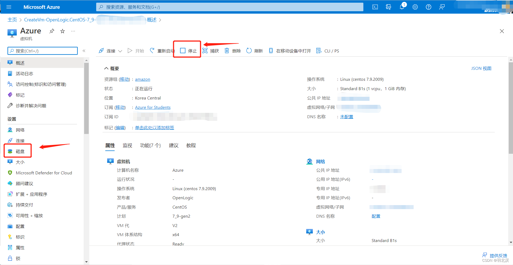Open DNS name not configured link

point(347,117)
